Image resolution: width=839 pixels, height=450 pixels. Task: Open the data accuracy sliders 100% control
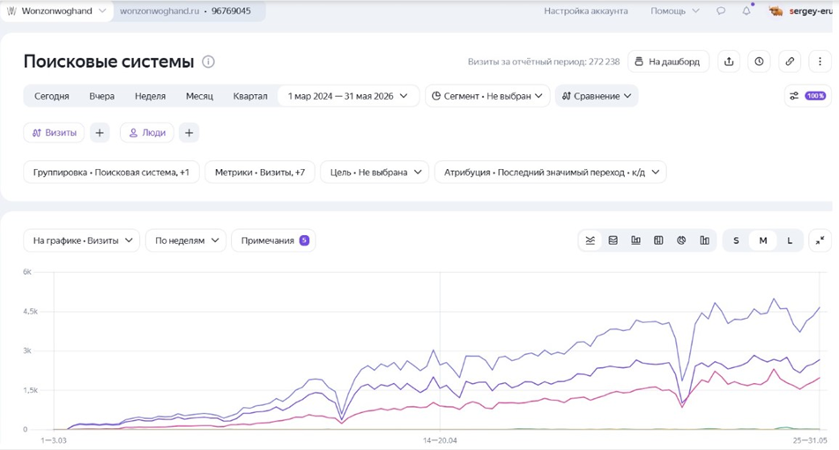808,96
